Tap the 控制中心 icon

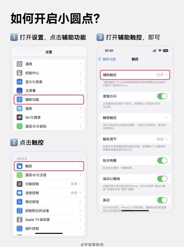pyautogui.click(x=19, y=73)
